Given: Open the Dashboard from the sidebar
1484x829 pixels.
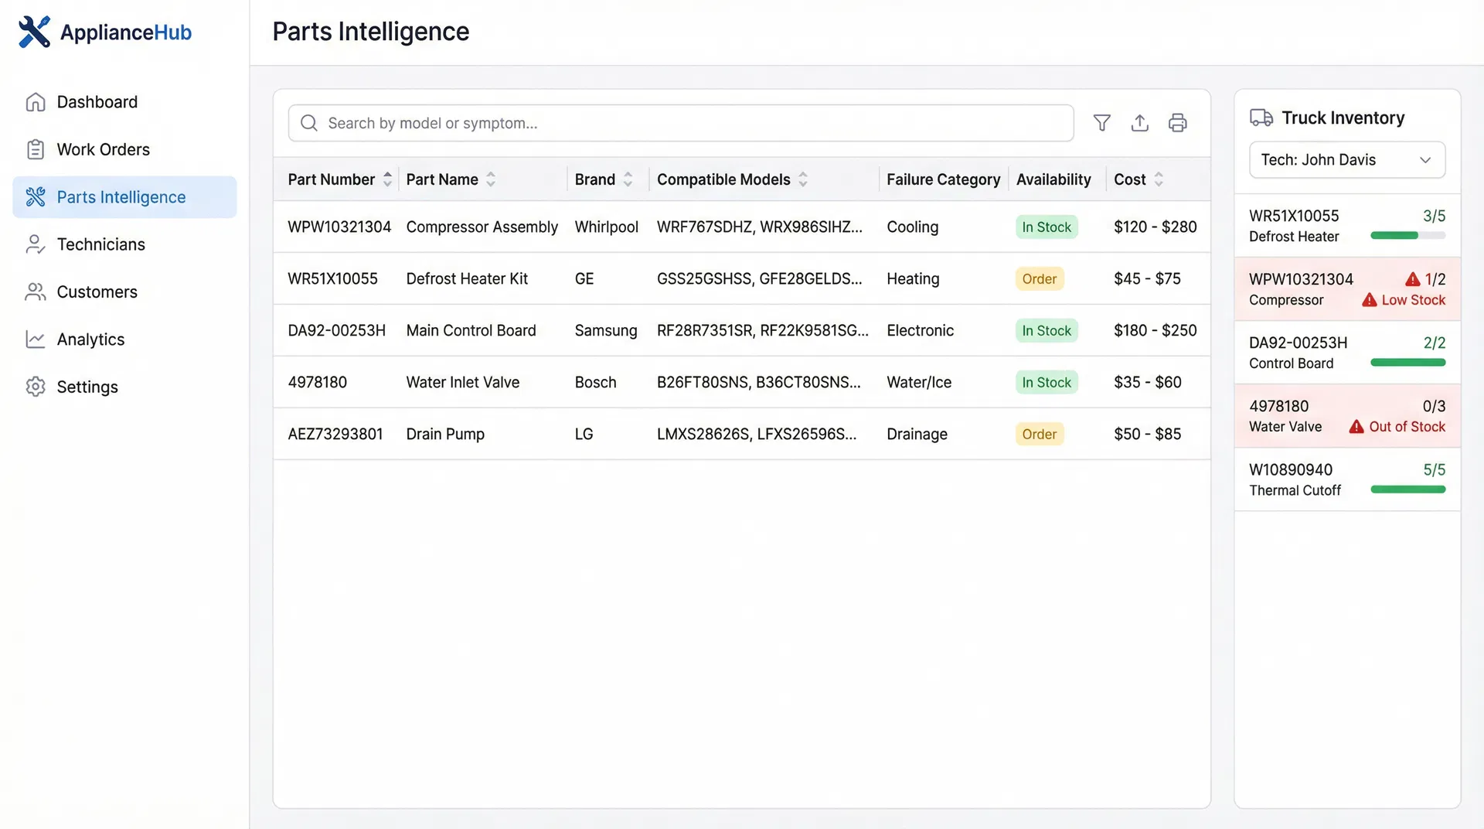Looking at the screenshot, I should coord(97,101).
